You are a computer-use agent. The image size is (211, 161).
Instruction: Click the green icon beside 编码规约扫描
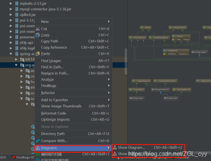38,154
